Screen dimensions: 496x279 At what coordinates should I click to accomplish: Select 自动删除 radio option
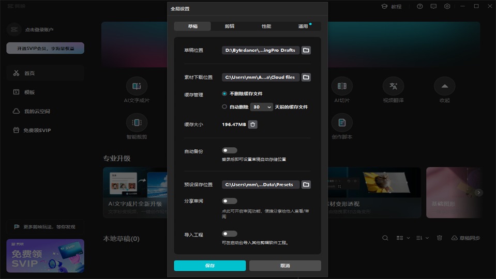[x=224, y=107]
